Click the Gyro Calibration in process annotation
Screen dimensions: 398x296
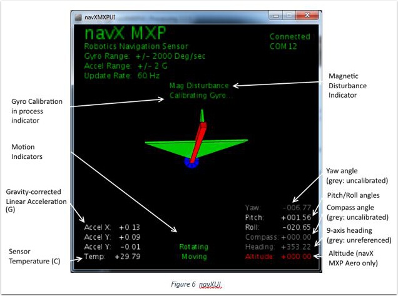[x=37, y=111]
